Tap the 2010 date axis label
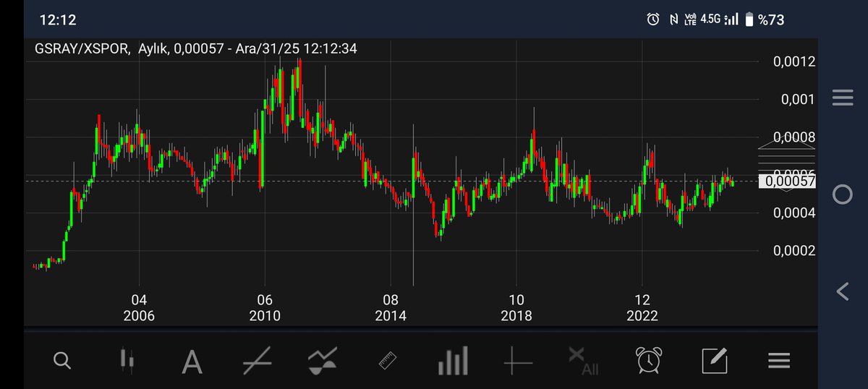This screenshot has height=389, width=868. [x=265, y=316]
